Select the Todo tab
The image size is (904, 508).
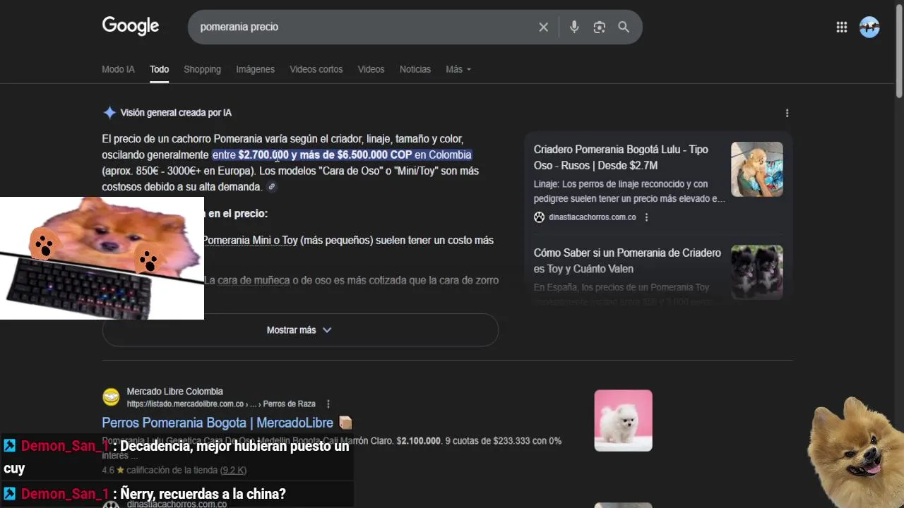[159, 69]
